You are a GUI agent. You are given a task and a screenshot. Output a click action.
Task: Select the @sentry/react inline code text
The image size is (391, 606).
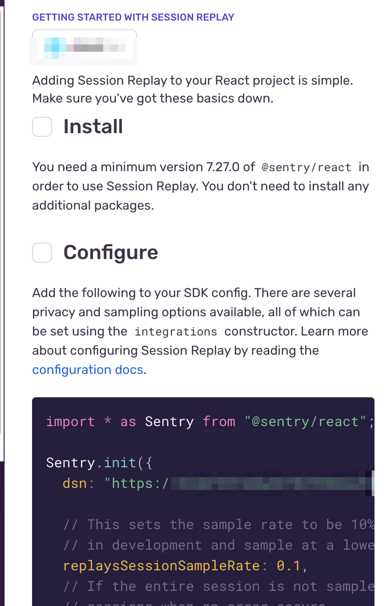click(x=306, y=167)
